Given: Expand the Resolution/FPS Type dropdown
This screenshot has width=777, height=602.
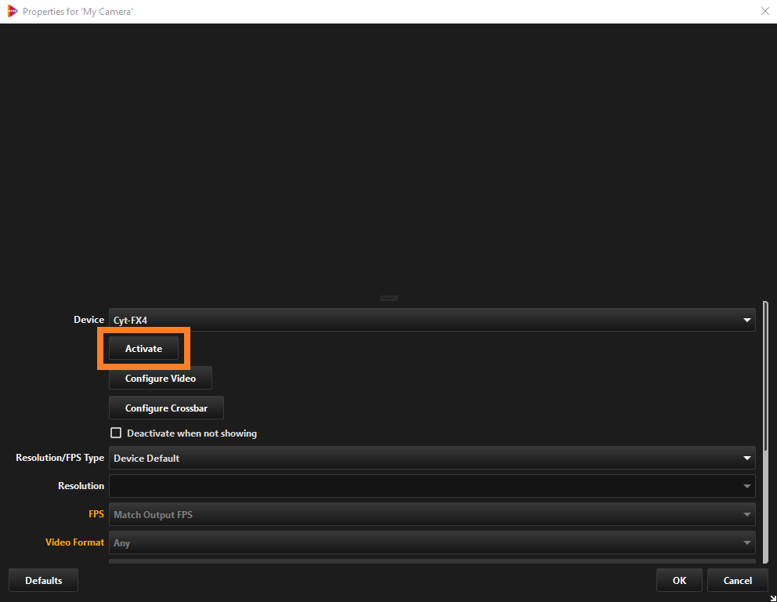Looking at the screenshot, I should pos(432,458).
